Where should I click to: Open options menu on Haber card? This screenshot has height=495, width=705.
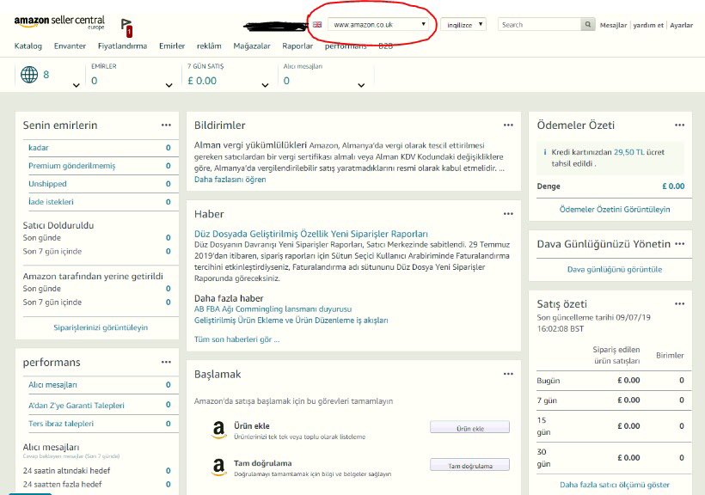pos(508,214)
